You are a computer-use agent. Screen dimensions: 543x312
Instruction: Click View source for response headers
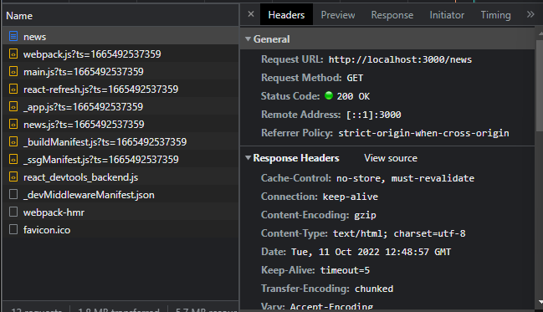(x=391, y=158)
